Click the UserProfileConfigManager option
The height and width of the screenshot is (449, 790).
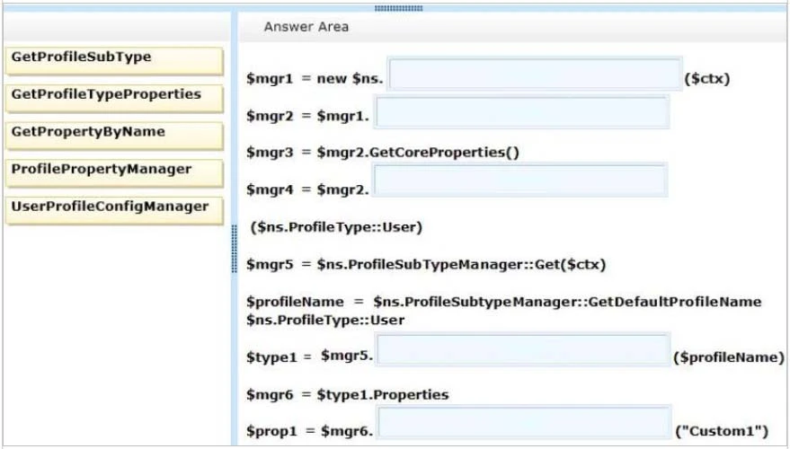tap(113, 209)
